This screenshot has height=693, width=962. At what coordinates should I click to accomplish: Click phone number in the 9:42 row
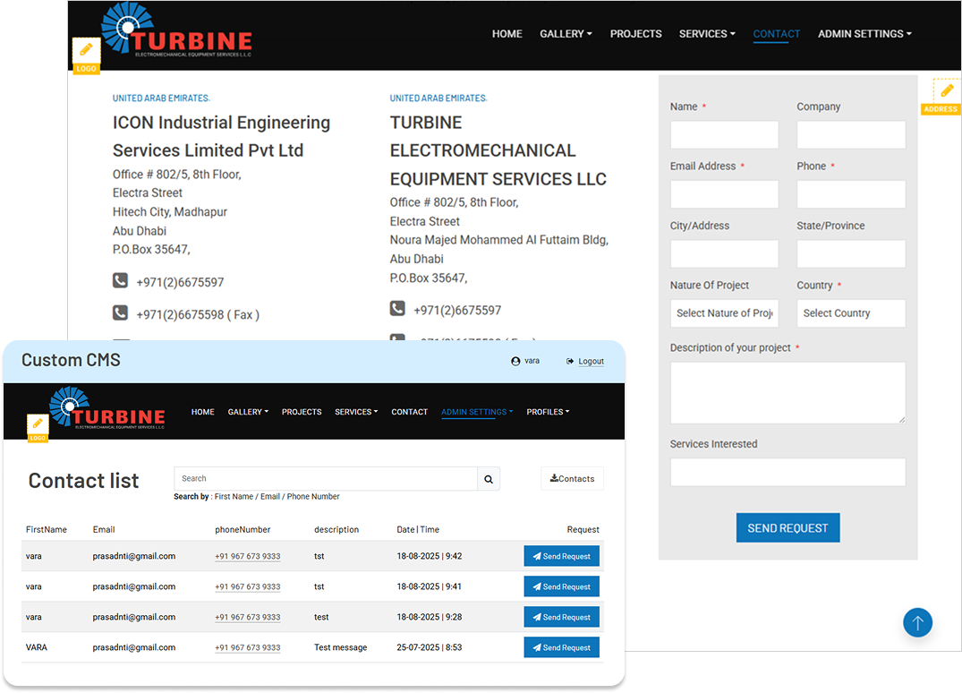point(247,556)
